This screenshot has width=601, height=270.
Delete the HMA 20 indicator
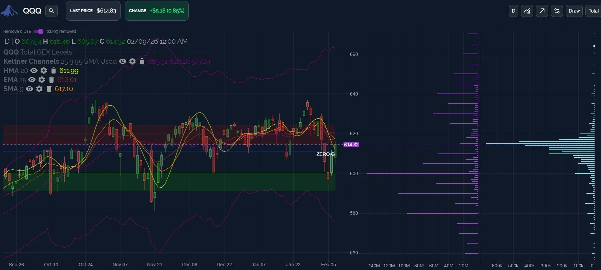53,70
